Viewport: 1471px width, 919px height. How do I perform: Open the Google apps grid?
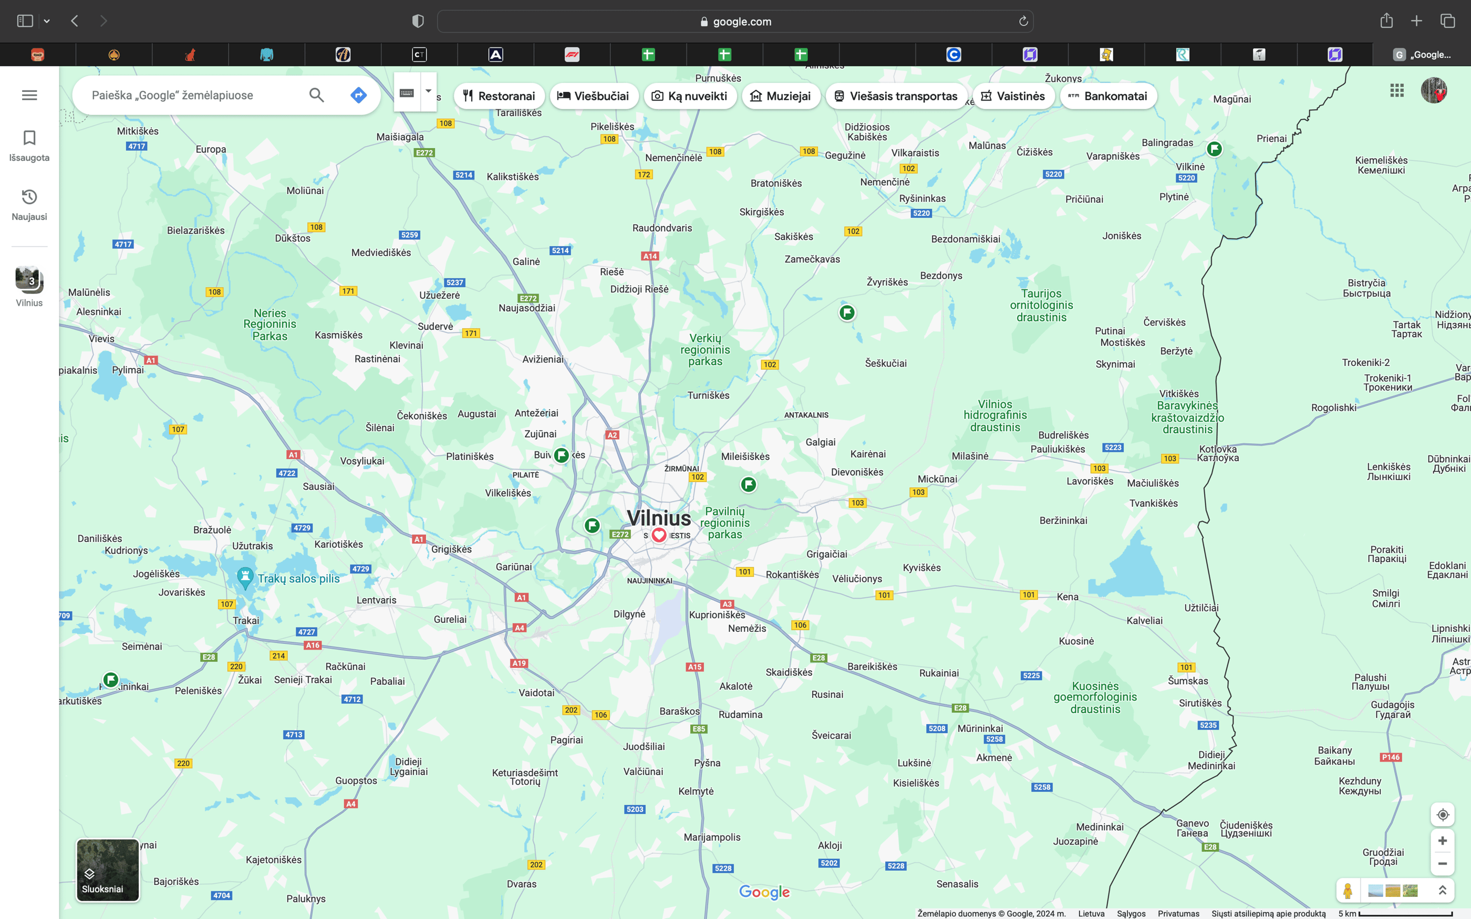point(1397,90)
